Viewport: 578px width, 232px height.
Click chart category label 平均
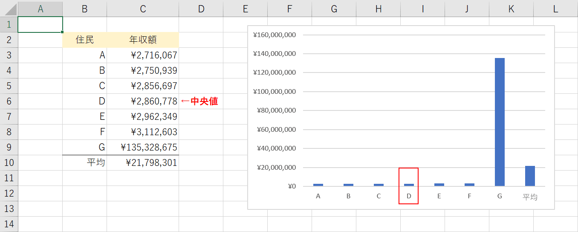click(x=530, y=197)
